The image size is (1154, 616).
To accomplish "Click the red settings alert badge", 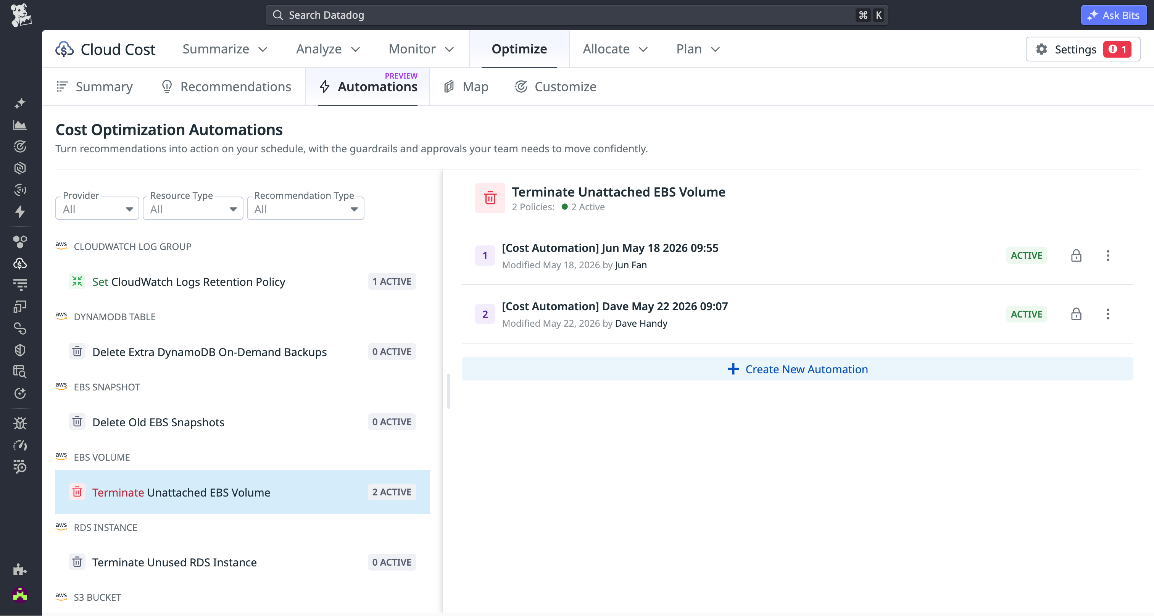I will pyautogui.click(x=1117, y=49).
